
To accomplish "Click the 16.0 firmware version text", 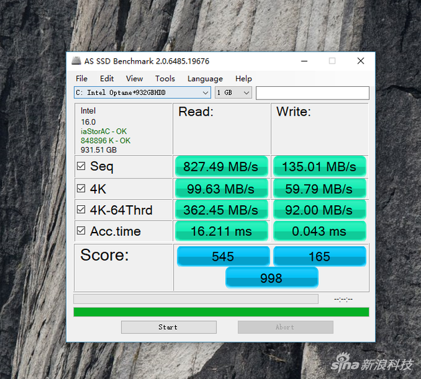I will coord(88,122).
